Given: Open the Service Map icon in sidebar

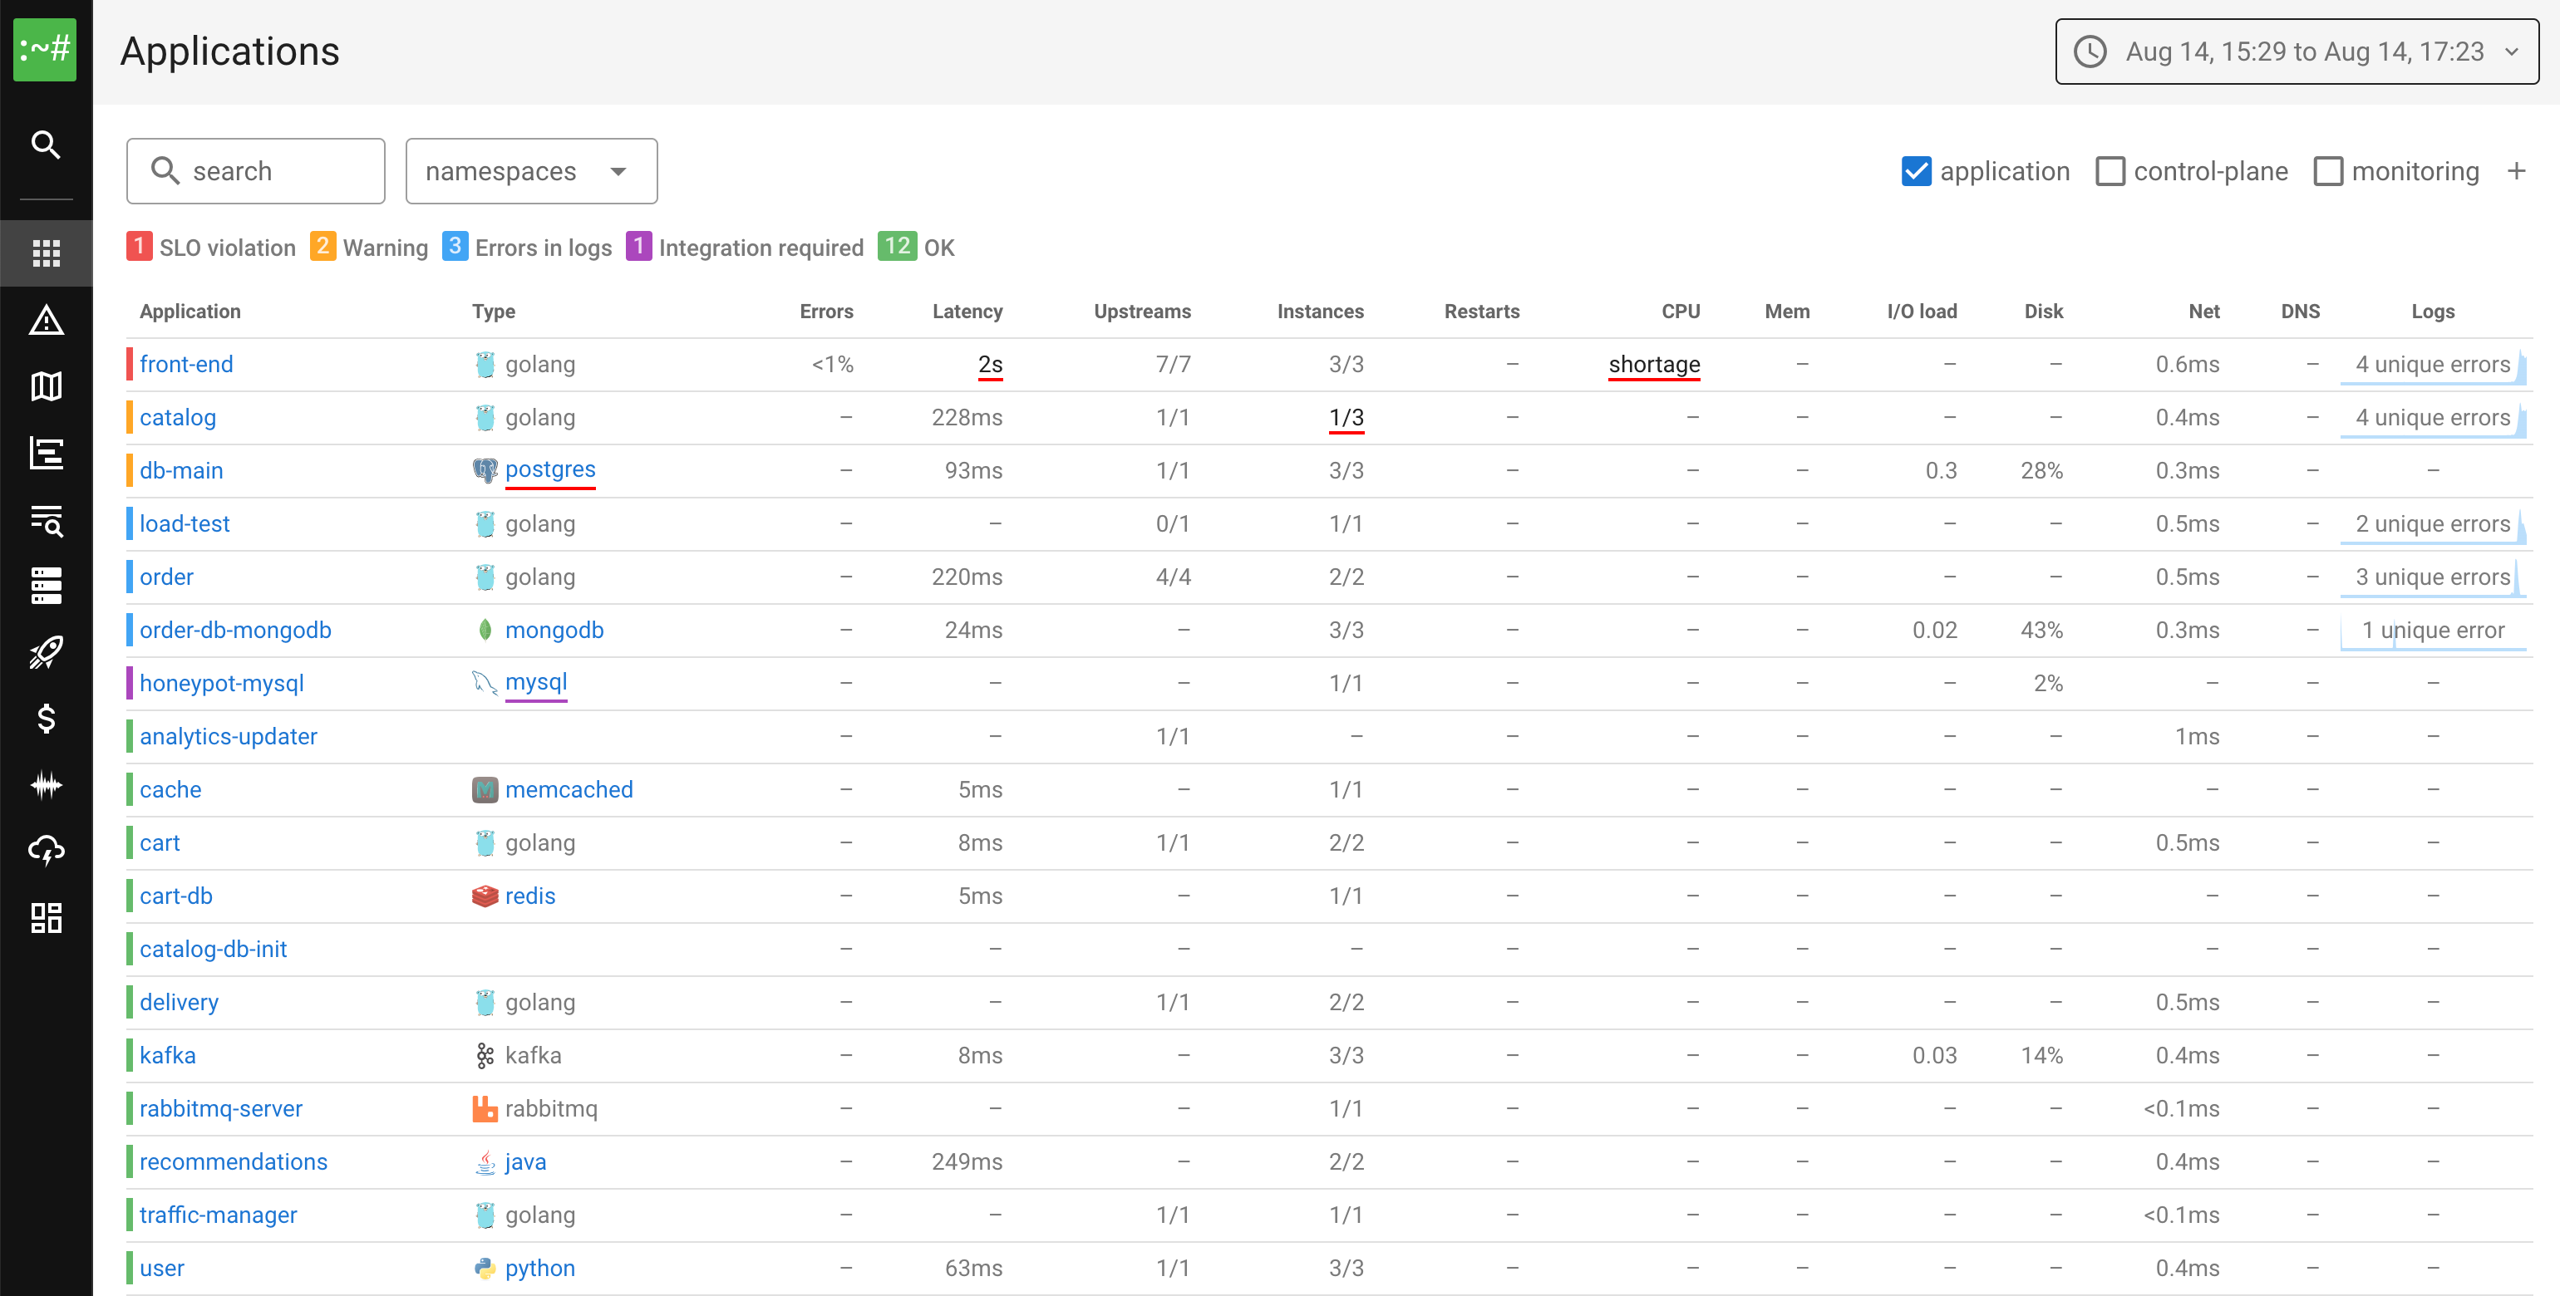Looking at the screenshot, I should 46,387.
